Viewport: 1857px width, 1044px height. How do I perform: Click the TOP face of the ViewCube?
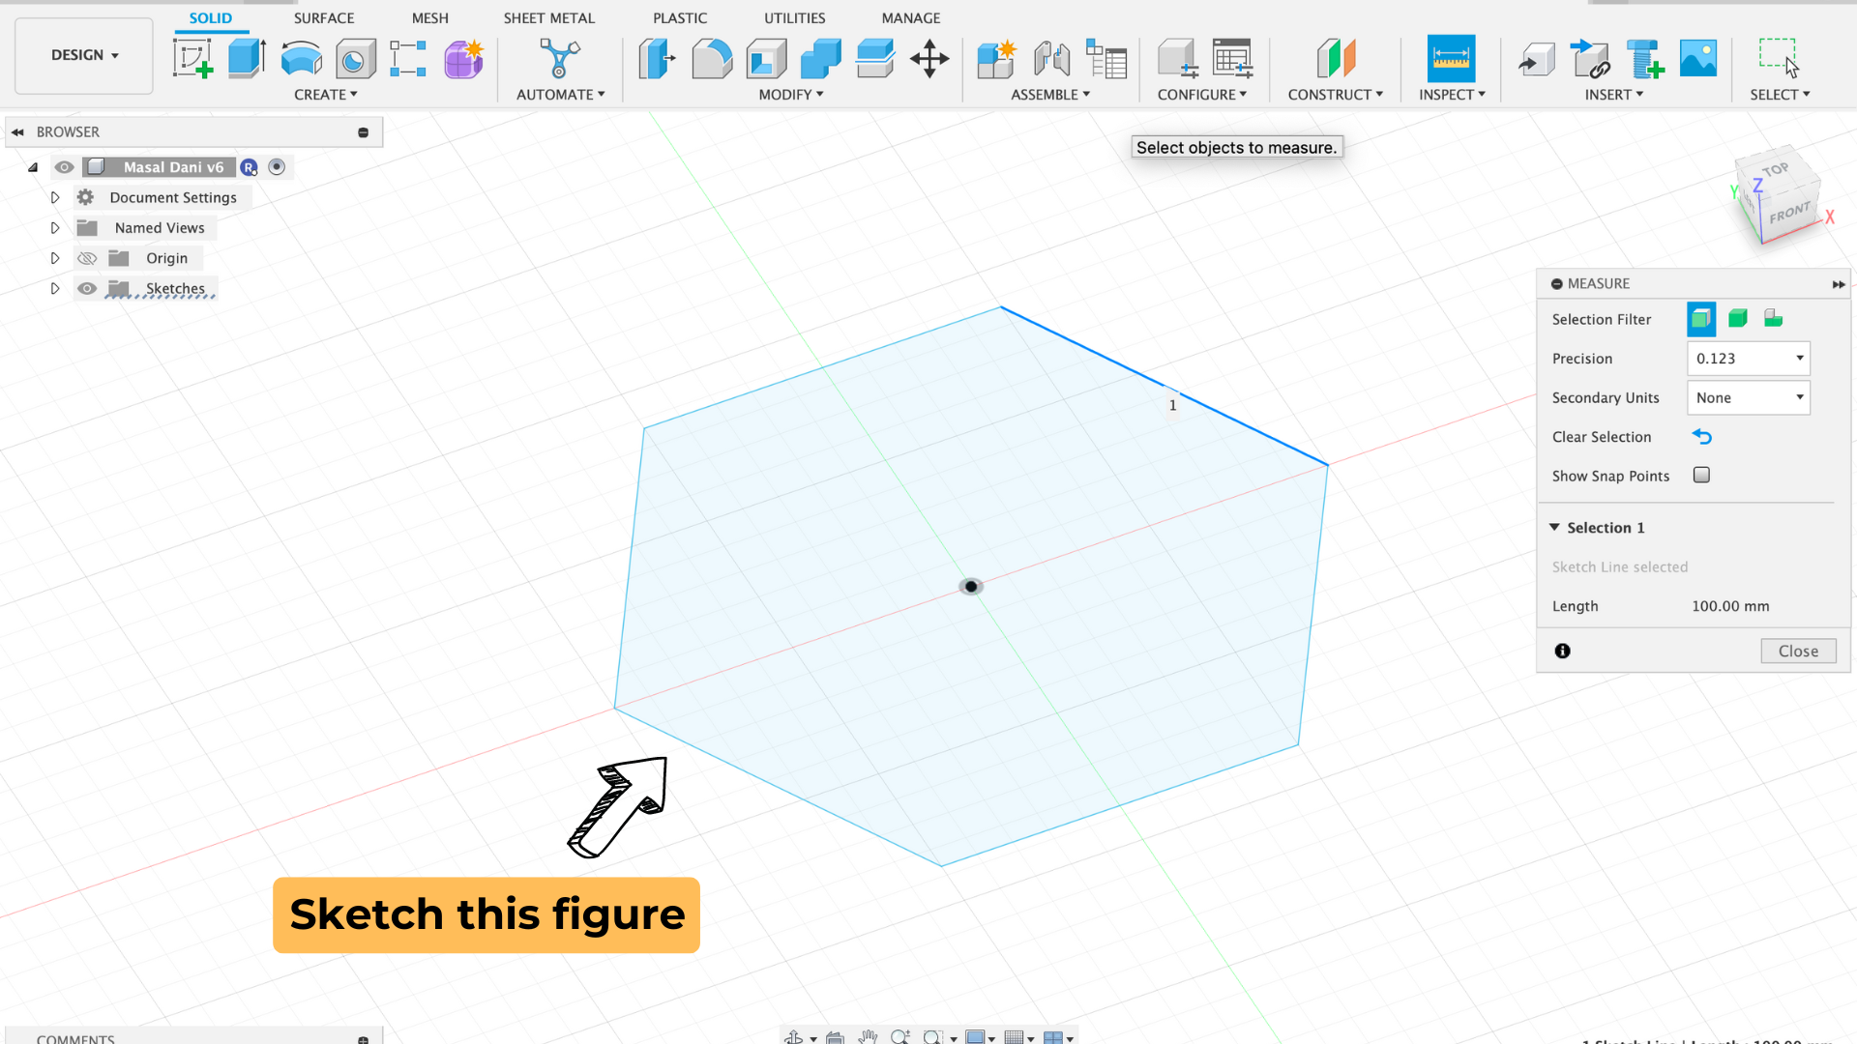coord(1777,170)
